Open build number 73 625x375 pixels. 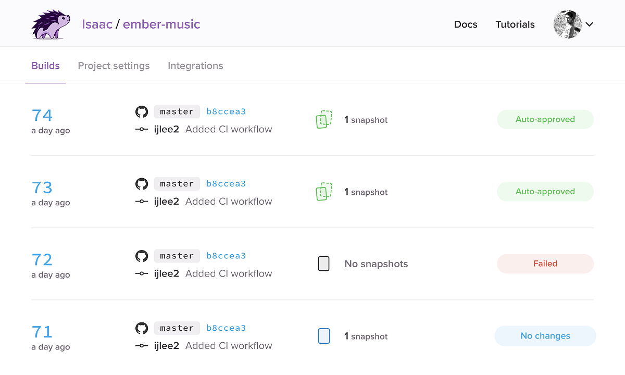[x=42, y=187]
